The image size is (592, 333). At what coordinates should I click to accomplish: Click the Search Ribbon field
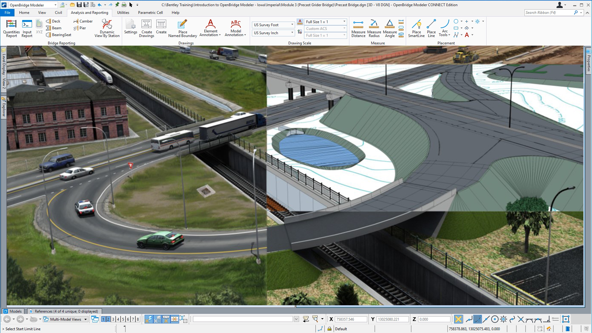[x=548, y=13]
